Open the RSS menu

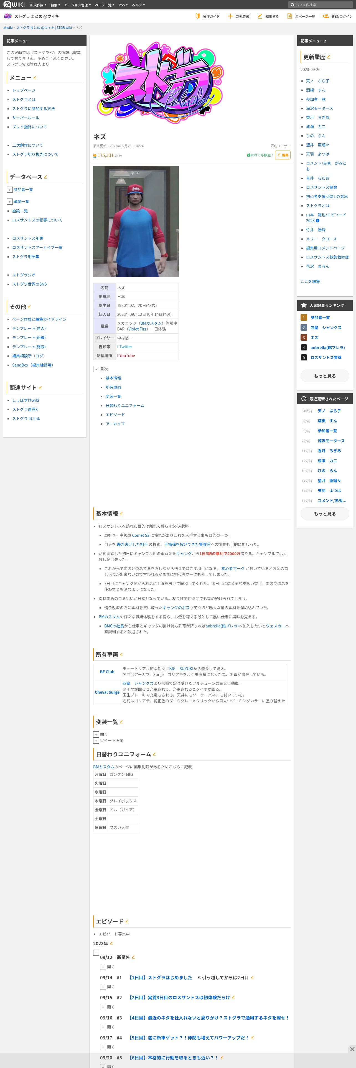tap(123, 5)
